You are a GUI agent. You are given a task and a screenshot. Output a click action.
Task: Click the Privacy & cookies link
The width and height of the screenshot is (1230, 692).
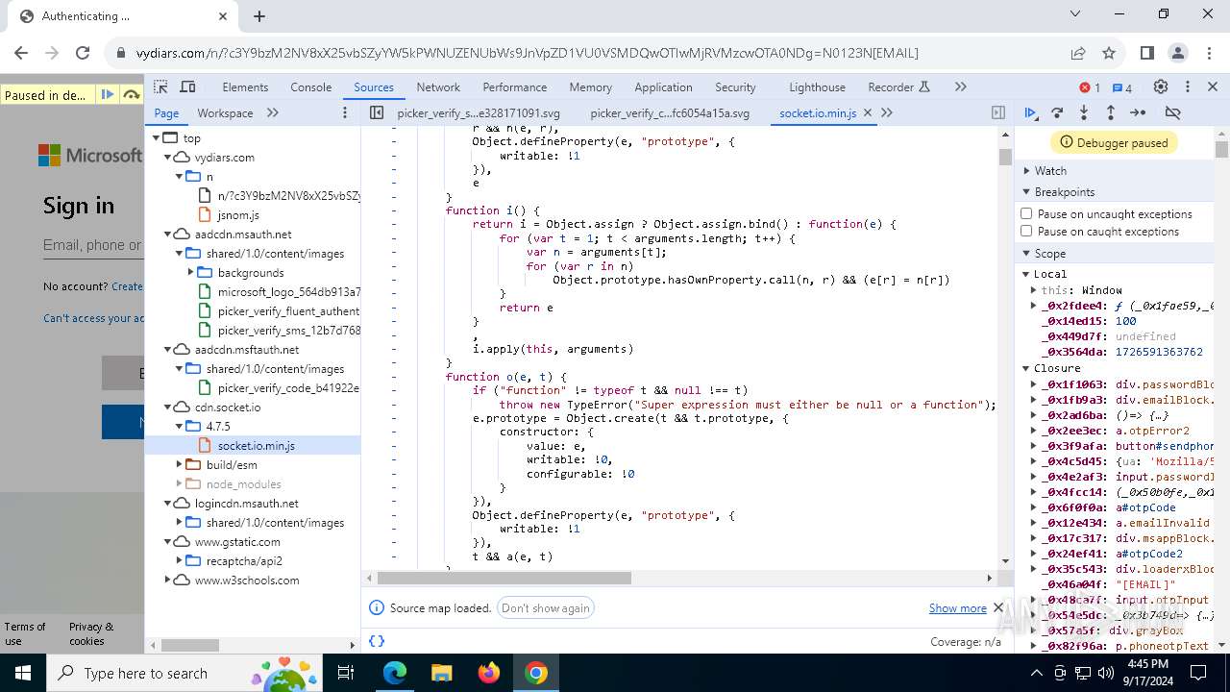point(91,633)
